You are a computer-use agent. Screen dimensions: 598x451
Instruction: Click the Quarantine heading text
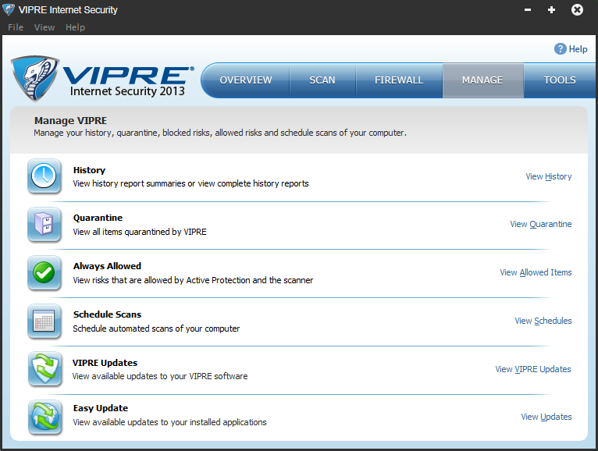[x=98, y=218]
